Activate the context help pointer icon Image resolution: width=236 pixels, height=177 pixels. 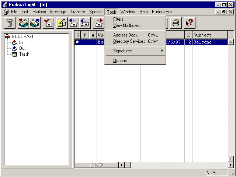click(x=190, y=23)
